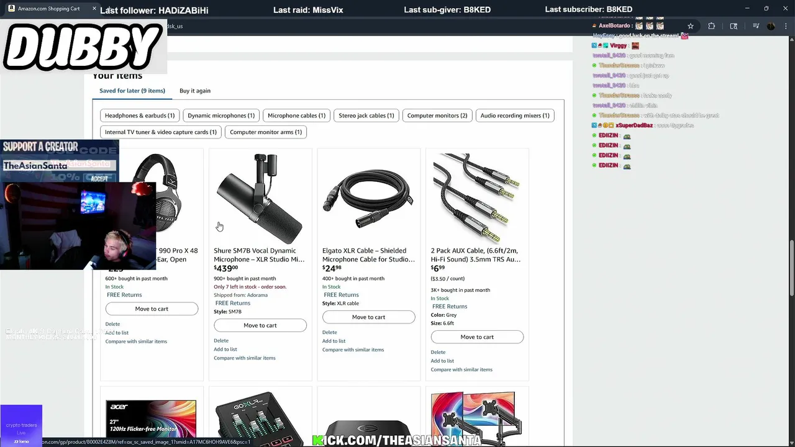
Task: Move the Shure SM7B to cart
Action: click(x=260, y=325)
